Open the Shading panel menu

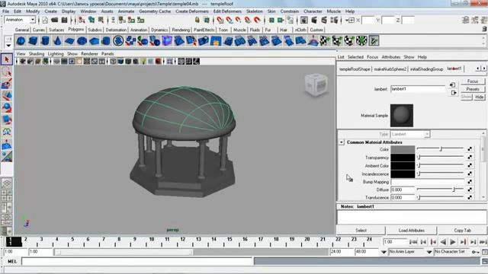[x=37, y=54]
